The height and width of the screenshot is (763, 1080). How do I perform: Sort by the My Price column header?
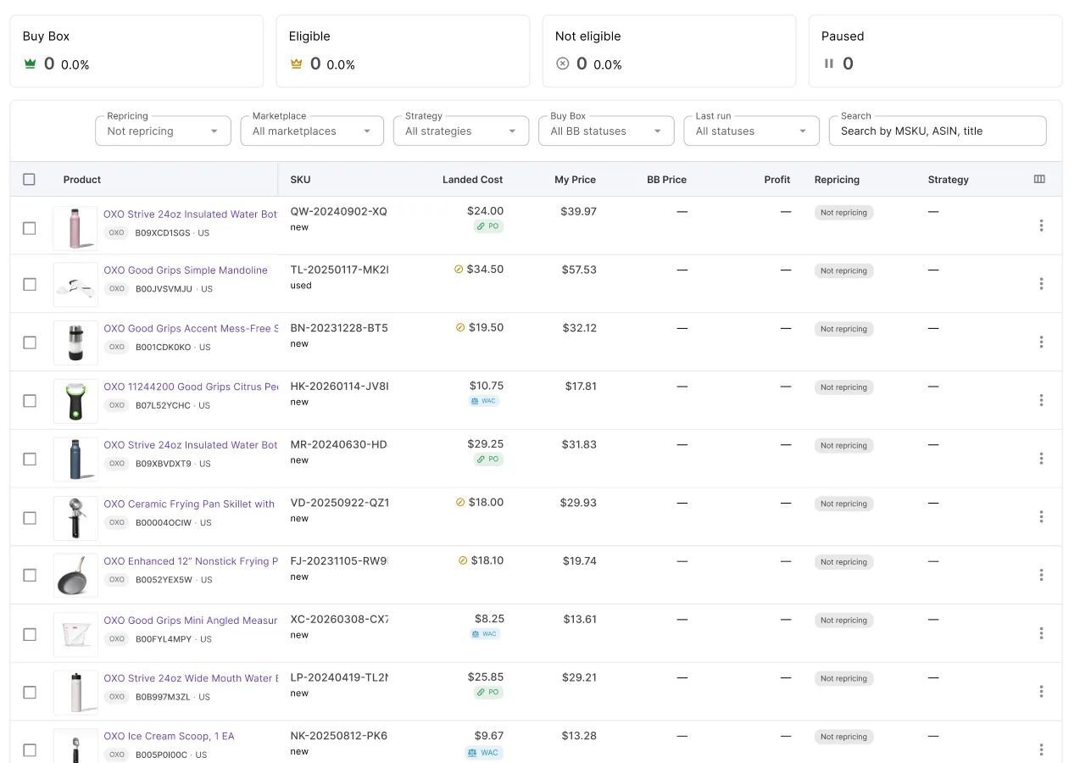coord(575,180)
